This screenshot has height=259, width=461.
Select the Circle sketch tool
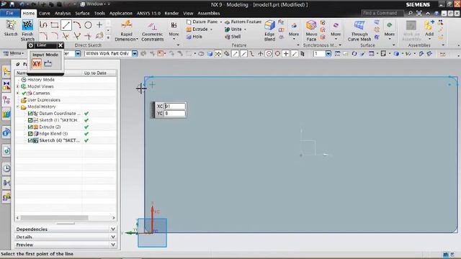(88, 25)
